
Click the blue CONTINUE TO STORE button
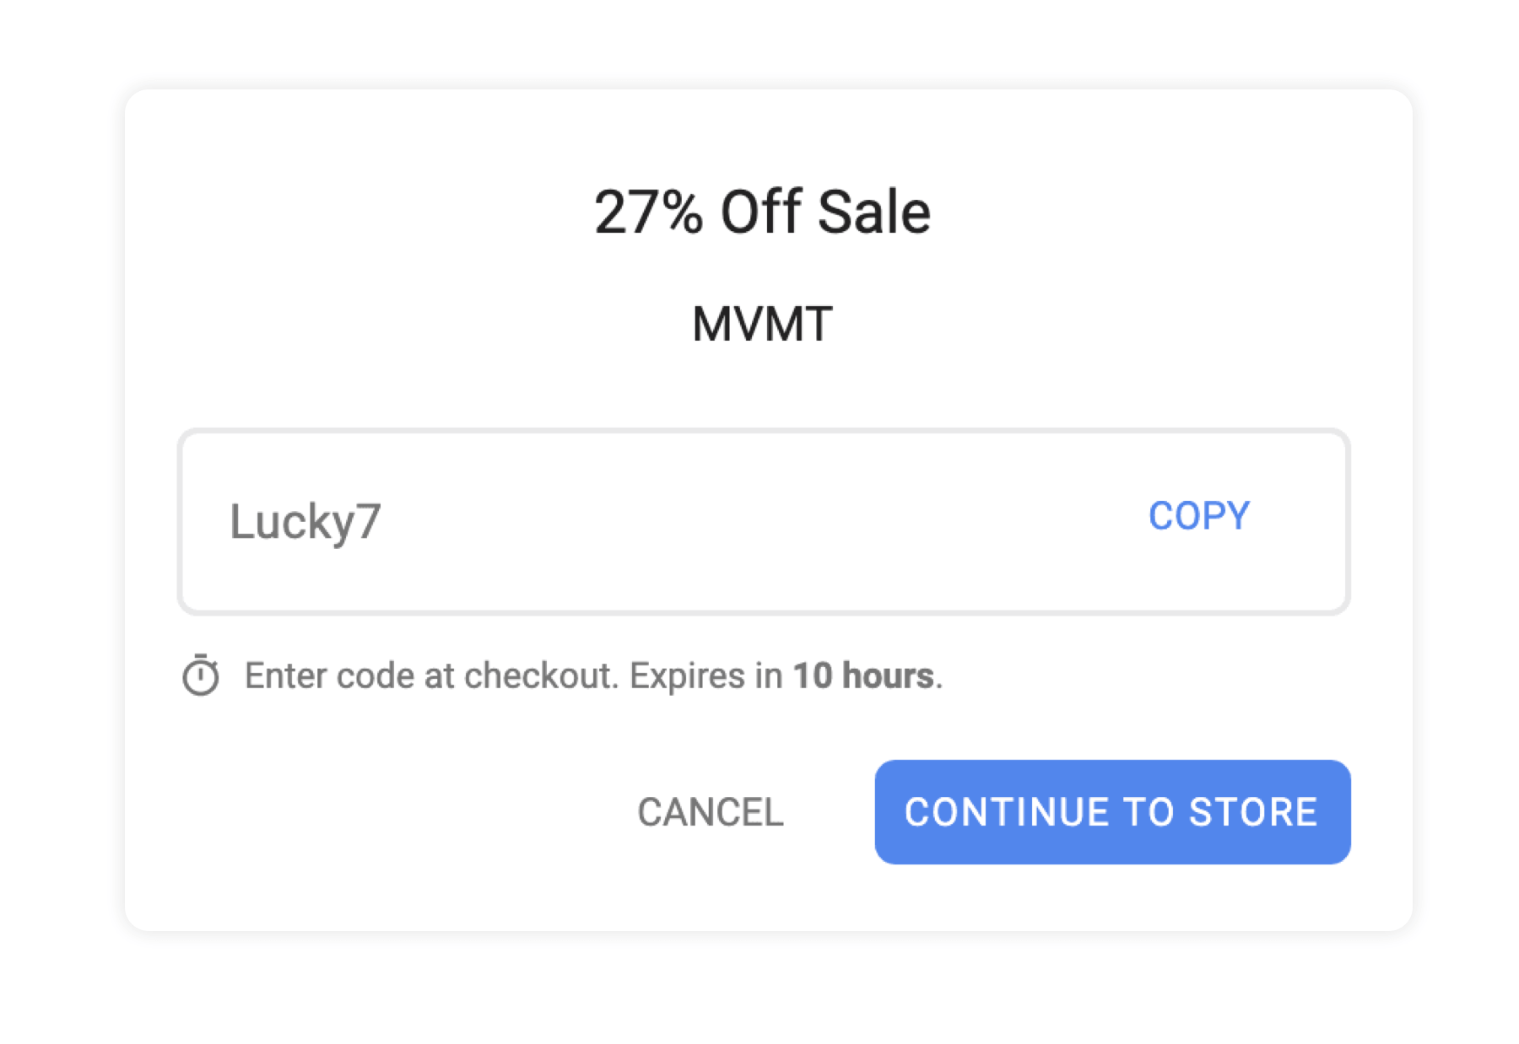point(1112,812)
